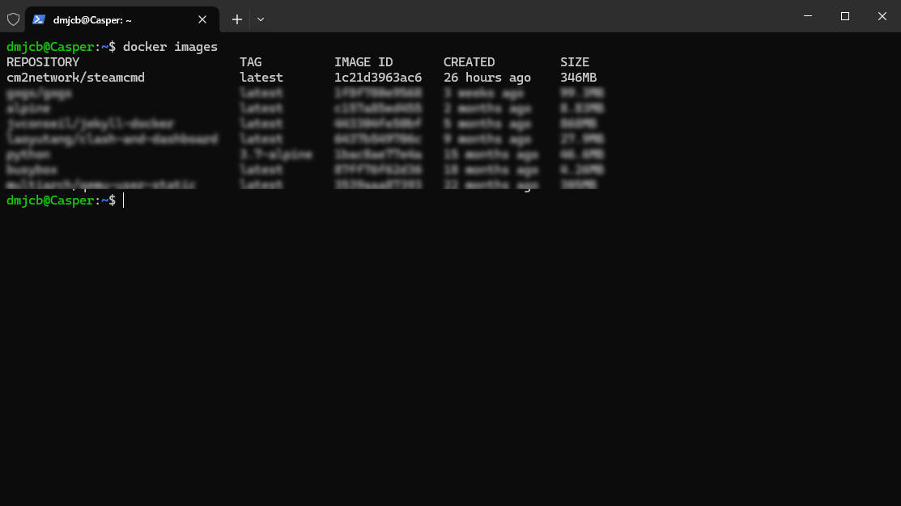Image resolution: width=901 pixels, height=506 pixels.
Task: Click the 346MB size value
Action: click(579, 78)
